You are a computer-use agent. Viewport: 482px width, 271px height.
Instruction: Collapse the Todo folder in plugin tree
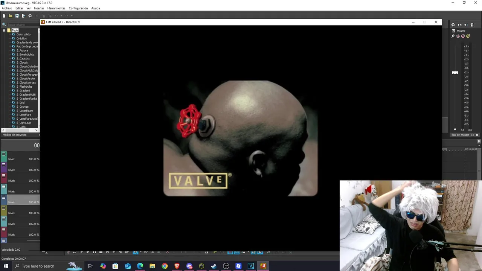pyautogui.click(x=4, y=30)
